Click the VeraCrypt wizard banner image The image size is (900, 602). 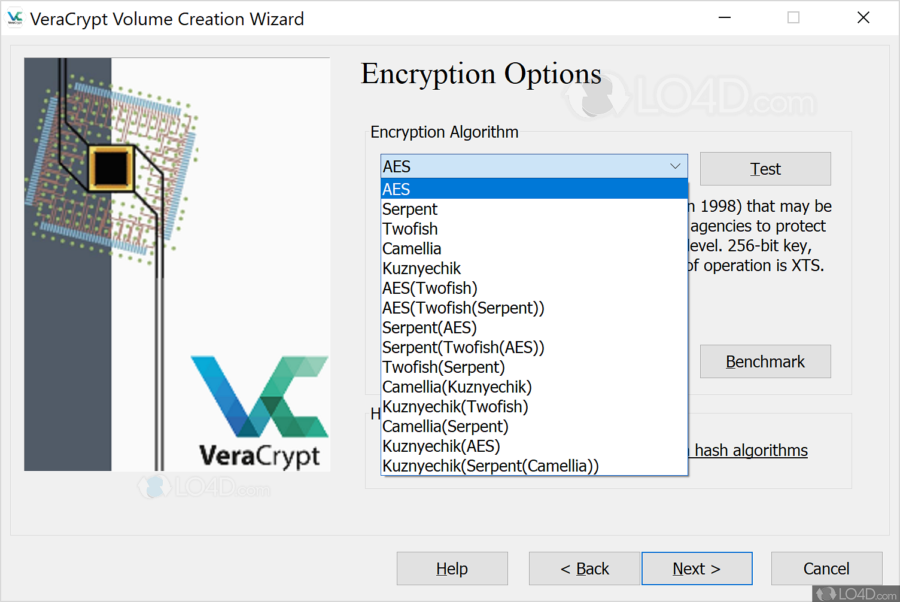[x=177, y=264]
